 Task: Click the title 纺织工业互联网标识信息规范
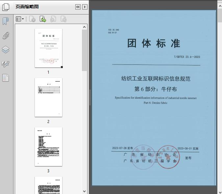click(x=156, y=79)
